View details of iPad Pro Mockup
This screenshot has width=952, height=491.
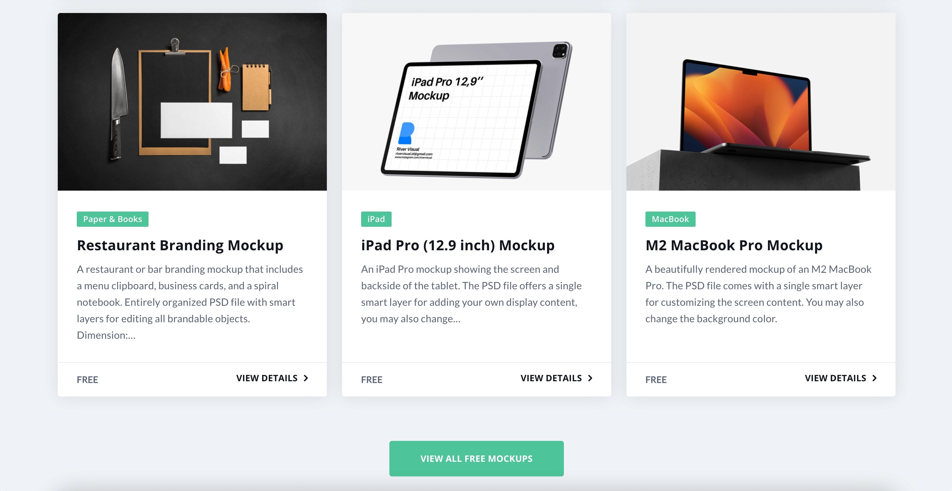pos(556,378)
